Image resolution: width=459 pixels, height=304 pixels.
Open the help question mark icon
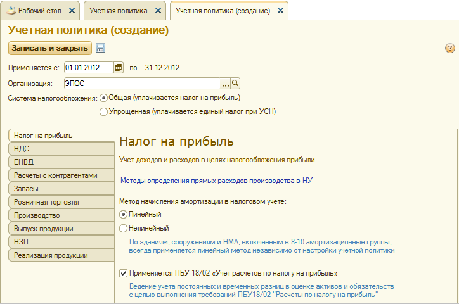coord(449,48)
